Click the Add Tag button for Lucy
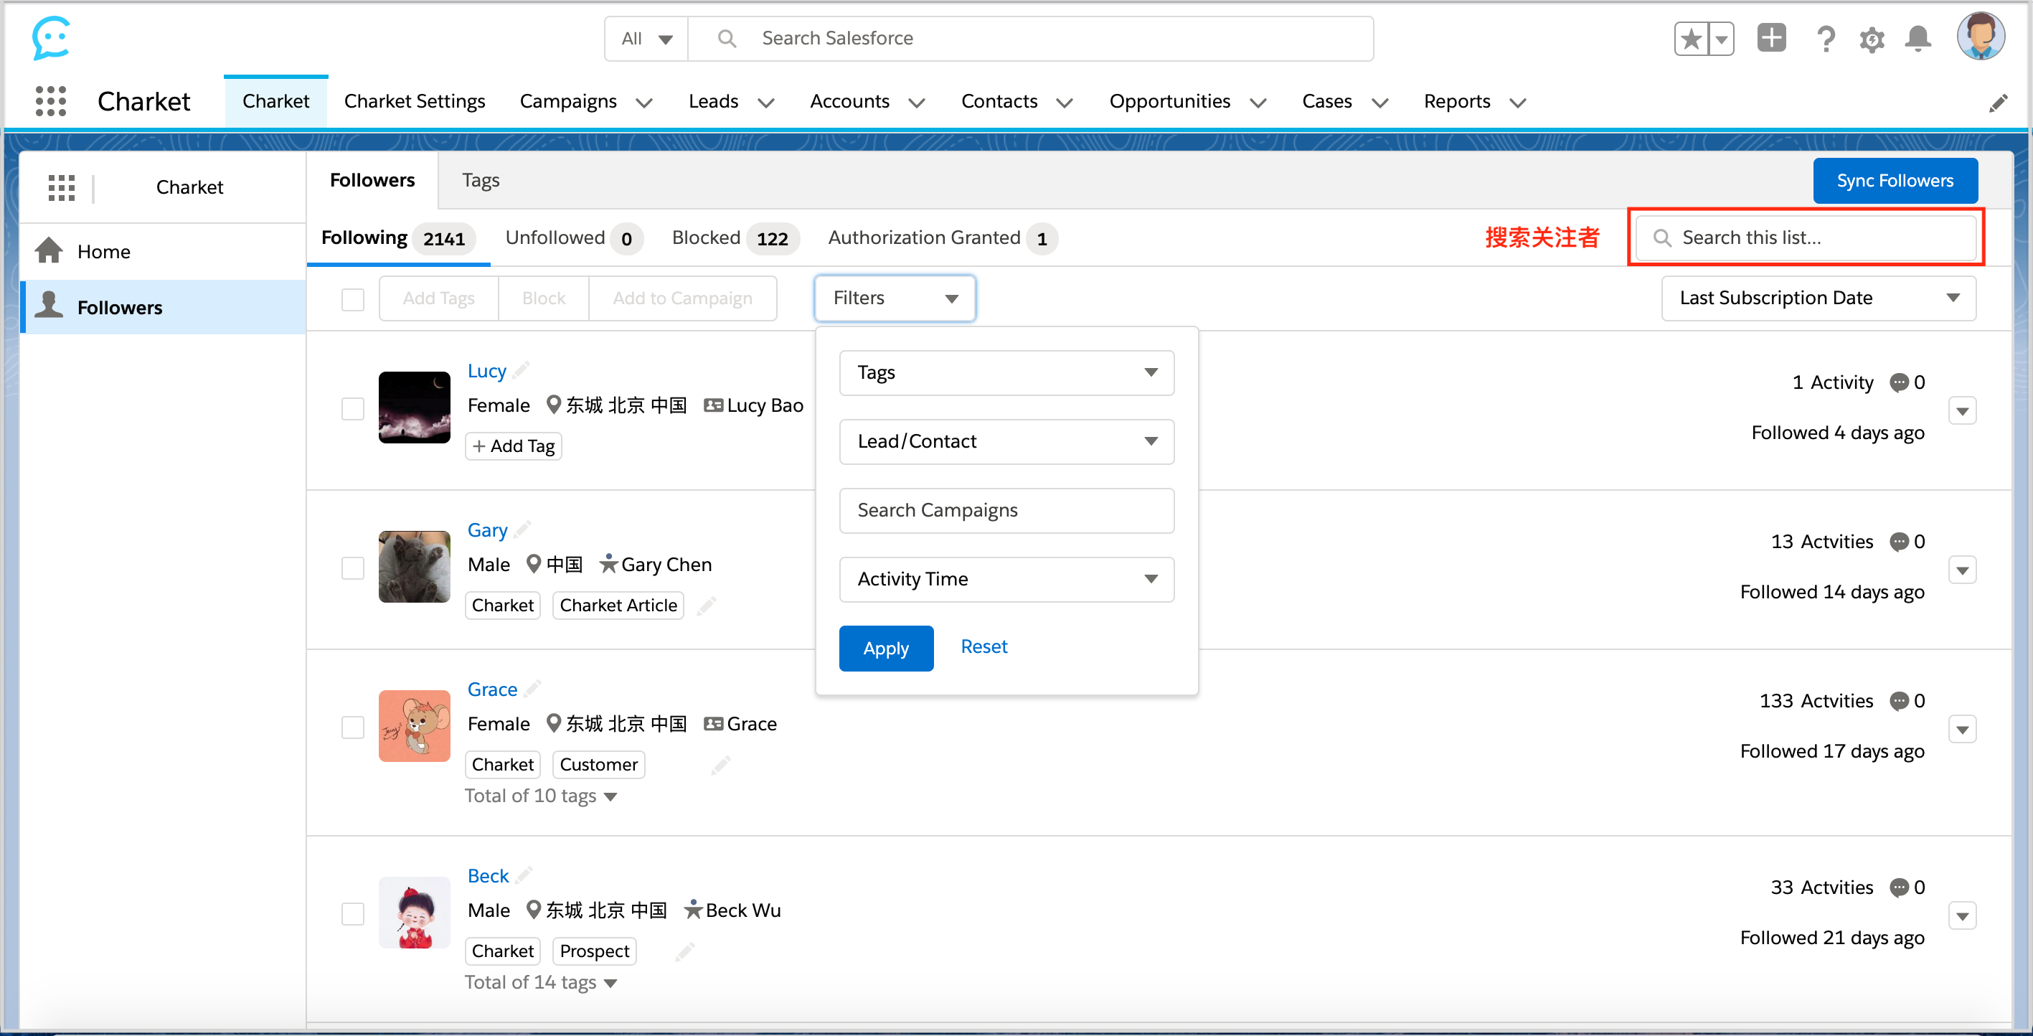The image size is (2033, 1036). pos(514,446)
